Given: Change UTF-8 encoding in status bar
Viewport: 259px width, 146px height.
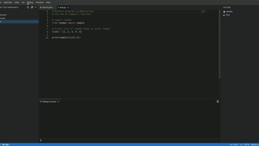Looking at the screenshot, I should click(246, 145).
